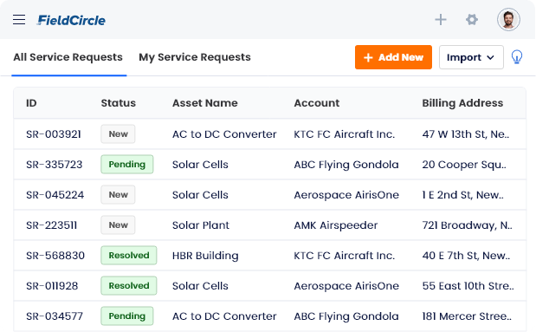The height and width of the screenshot is (332, 536).
Task: Sort by Asset Name column header
Action: pyautogui.click(x=204, y=103)
